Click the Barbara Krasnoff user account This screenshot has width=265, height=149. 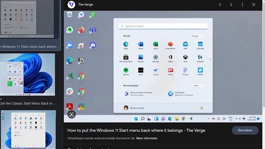tap(134, 108)
